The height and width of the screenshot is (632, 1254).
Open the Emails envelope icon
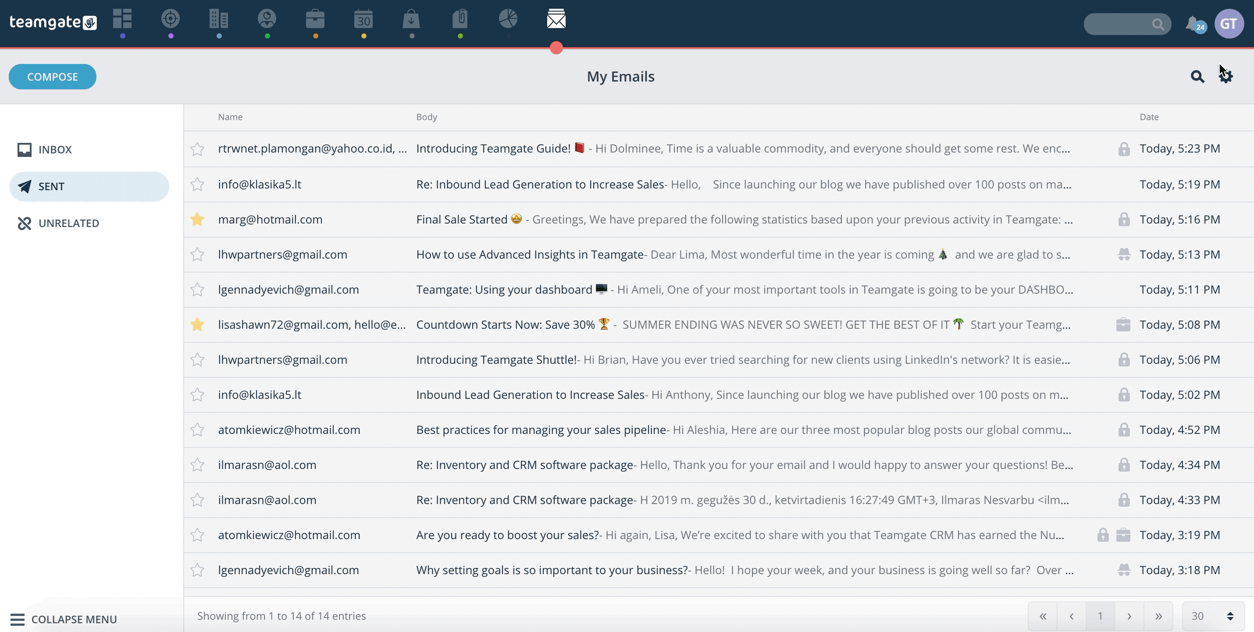pyautogui.click(x=556, y=19)
